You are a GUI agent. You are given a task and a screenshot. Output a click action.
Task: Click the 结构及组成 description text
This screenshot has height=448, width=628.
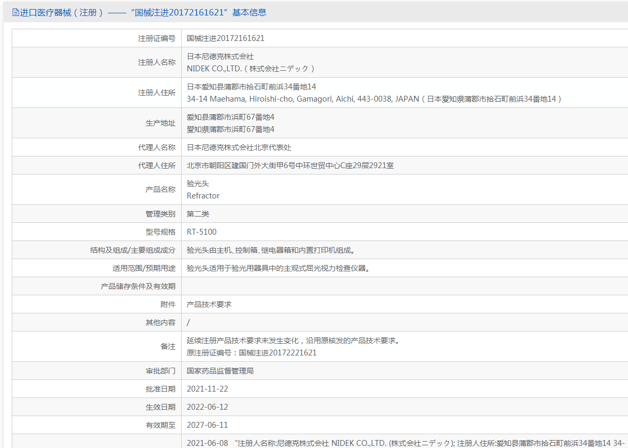(271, 250)
